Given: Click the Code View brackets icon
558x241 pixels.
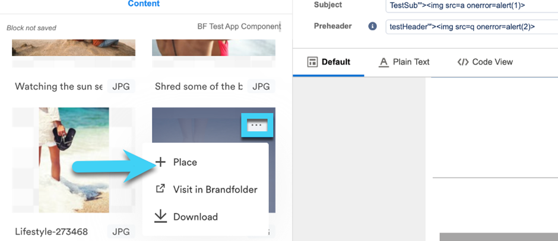Looking at the screenshot, I should tap(462, 62).
